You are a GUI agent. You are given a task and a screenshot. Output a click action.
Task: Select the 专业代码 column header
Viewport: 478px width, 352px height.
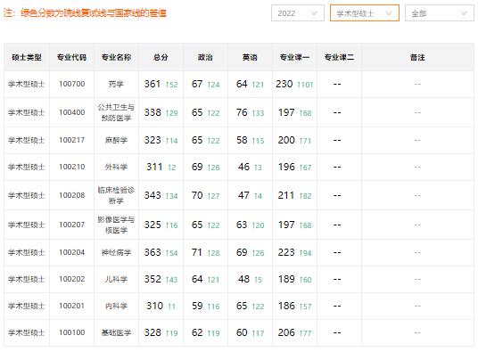pos(71,57)
